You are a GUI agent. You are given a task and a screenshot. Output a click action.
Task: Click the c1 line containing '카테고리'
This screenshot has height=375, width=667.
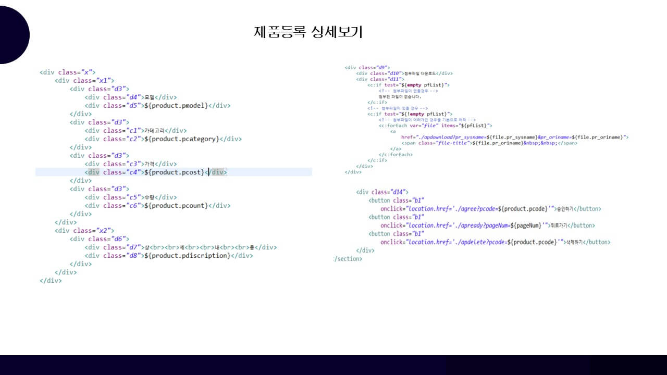coord(135,131)
